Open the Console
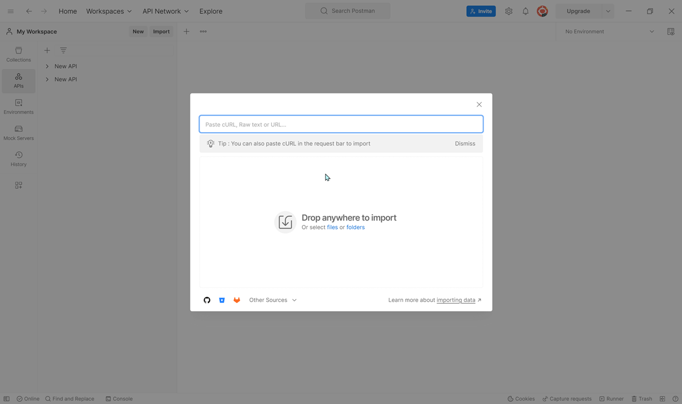The image size is (682, 404). pyautogui.click(x=119, y=399)
